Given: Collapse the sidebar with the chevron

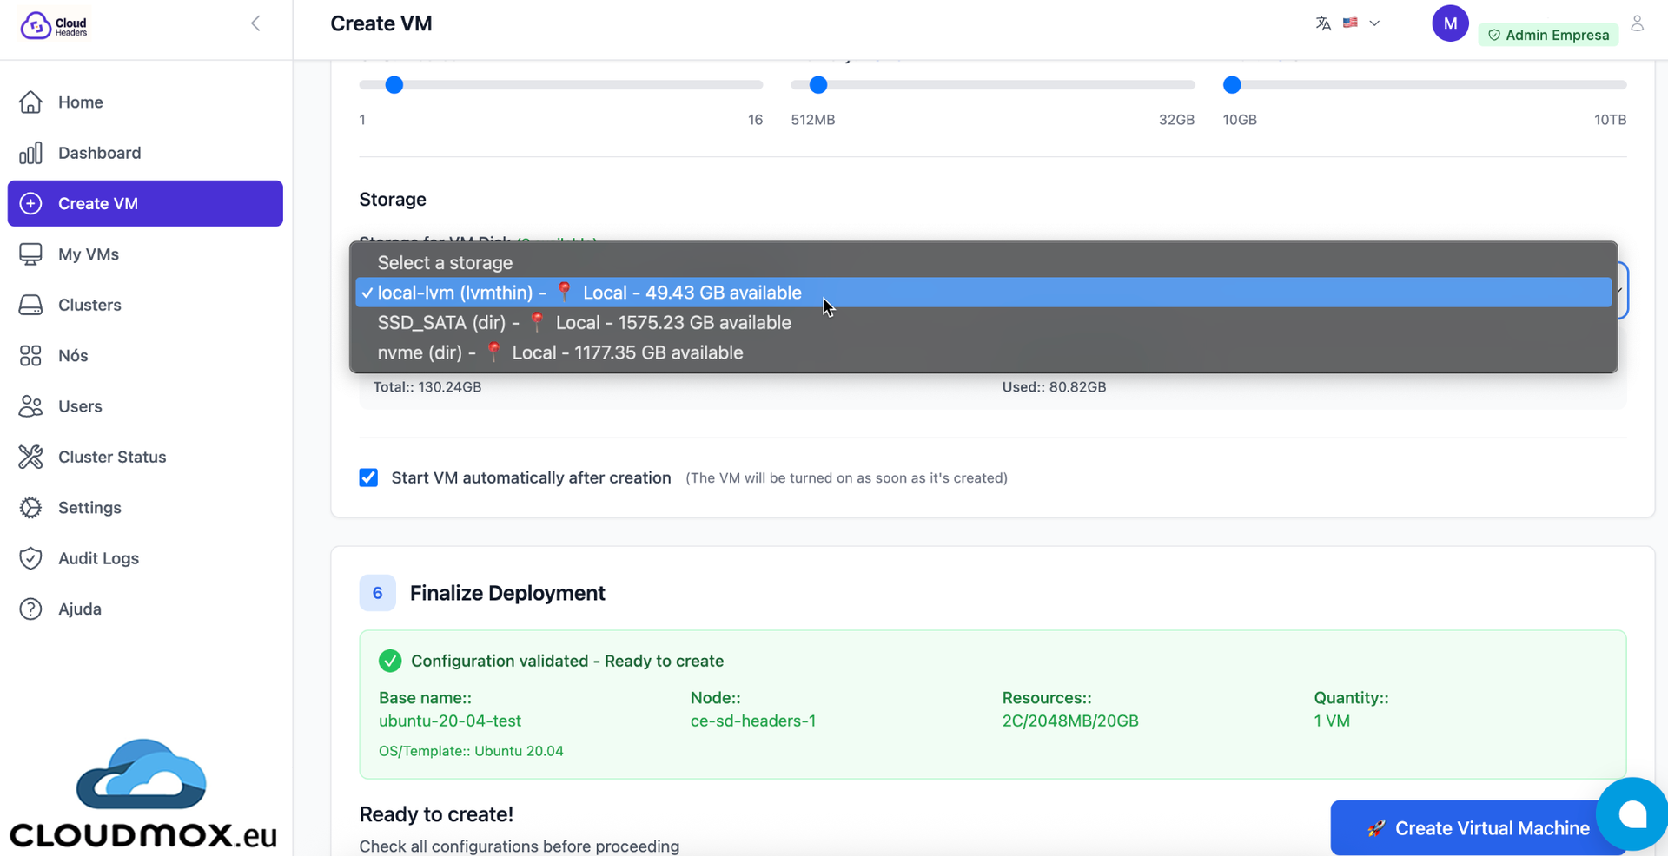Looking at the screenshot, I should coord(255,23).
